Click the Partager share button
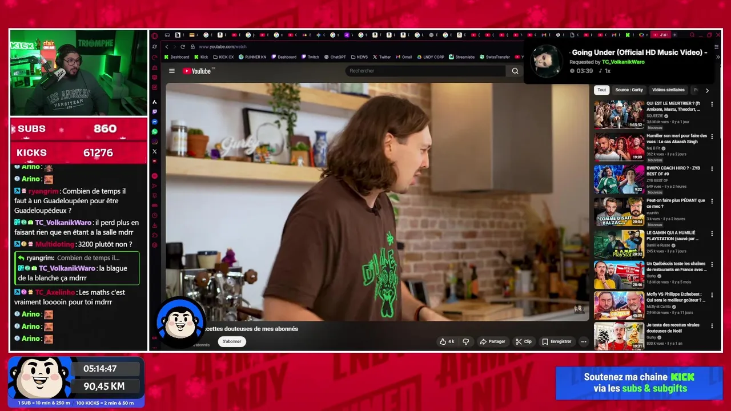Viewport: 731px width, 411px height. [x=492, y=341]
